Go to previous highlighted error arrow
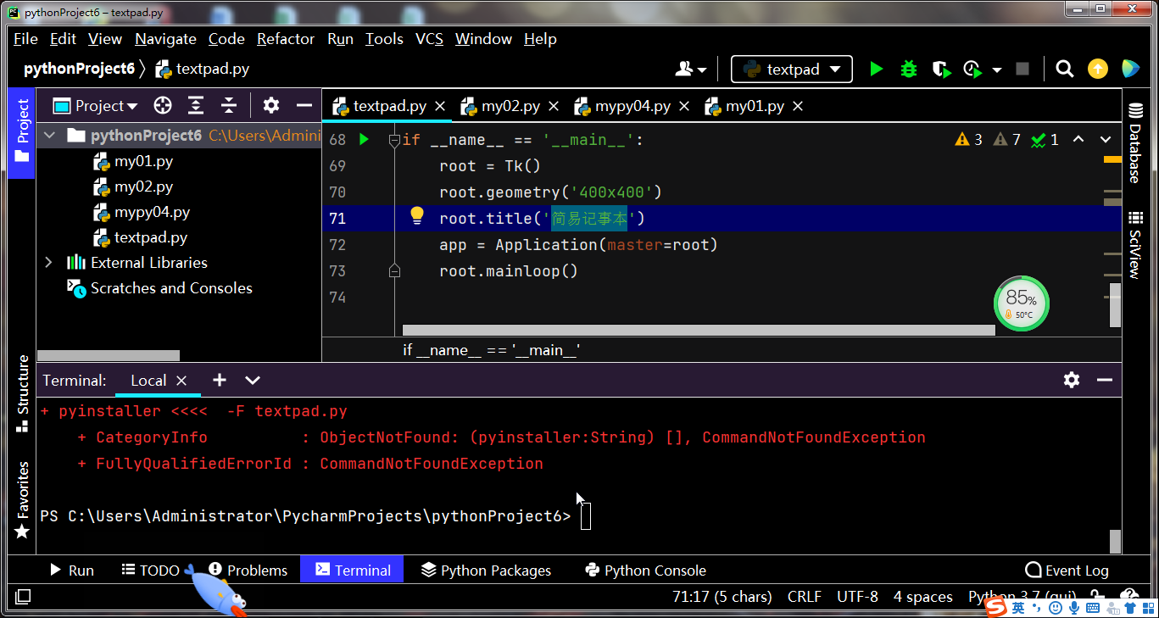The height and width of the screenshot is (618, 1159). [1078, 139]
